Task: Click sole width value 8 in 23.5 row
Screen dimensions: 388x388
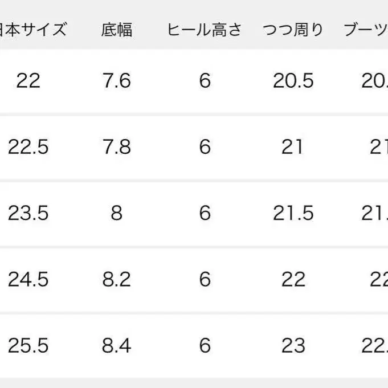Action: click(x=117, y=213)
